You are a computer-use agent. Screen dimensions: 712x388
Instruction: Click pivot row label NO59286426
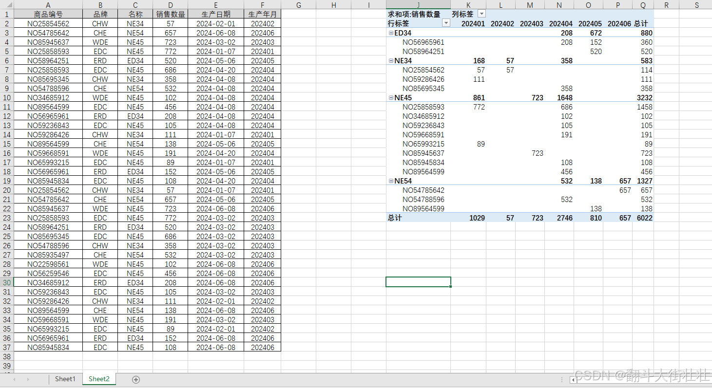[423, 79]
